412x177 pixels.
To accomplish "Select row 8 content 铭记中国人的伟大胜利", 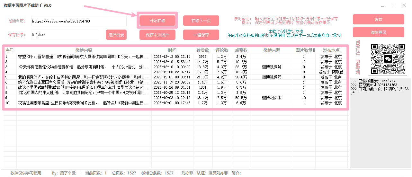I will pos(84,93).
